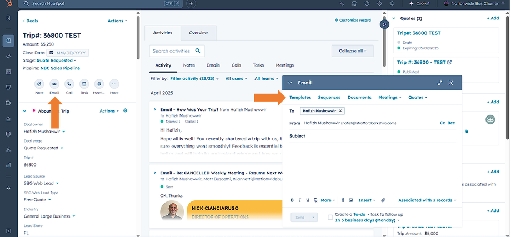Click the Customize record link
This screenshot has width=511, height=237.
[x=353, y=20]
